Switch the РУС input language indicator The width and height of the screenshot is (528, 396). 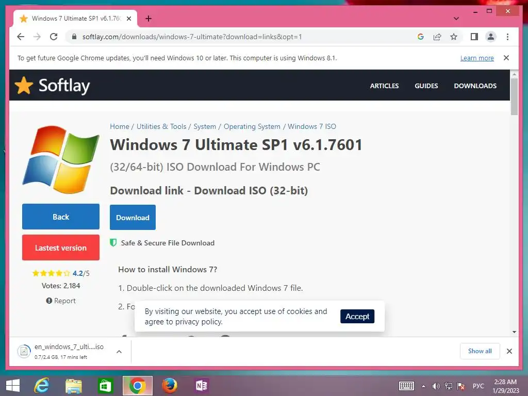tap(478, 386)
